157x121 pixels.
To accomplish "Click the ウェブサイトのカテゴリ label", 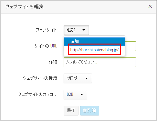I will [x=37, y=94].
